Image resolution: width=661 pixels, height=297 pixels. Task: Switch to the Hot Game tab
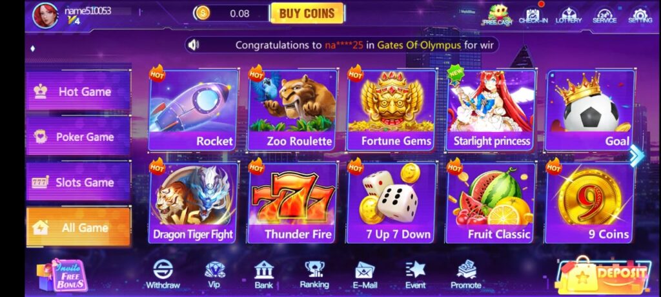click(78, 91)
